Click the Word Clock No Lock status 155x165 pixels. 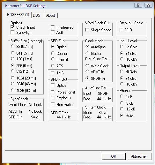[x=35, y=105]
